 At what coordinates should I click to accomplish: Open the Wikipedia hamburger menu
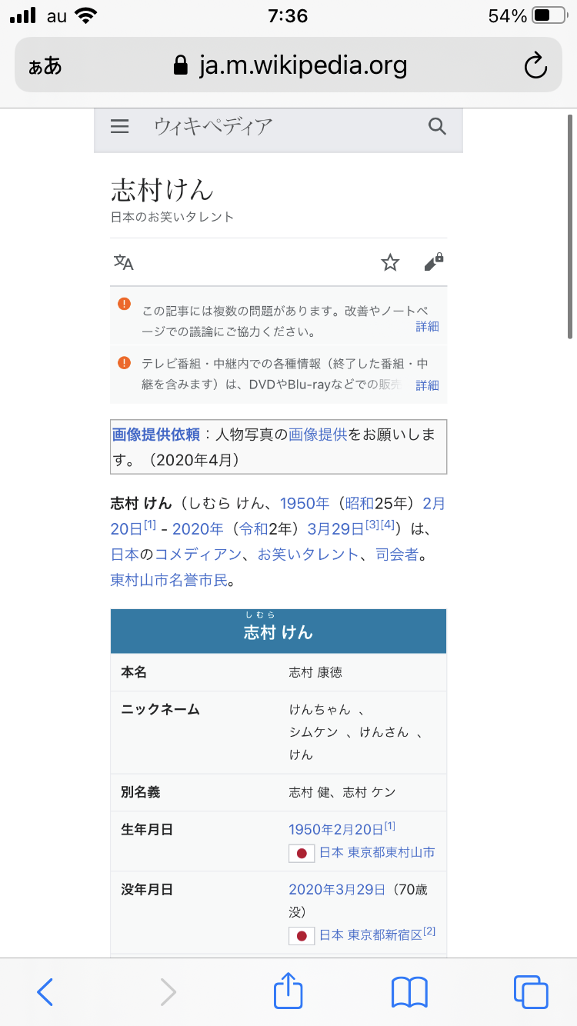pos(119,127)
